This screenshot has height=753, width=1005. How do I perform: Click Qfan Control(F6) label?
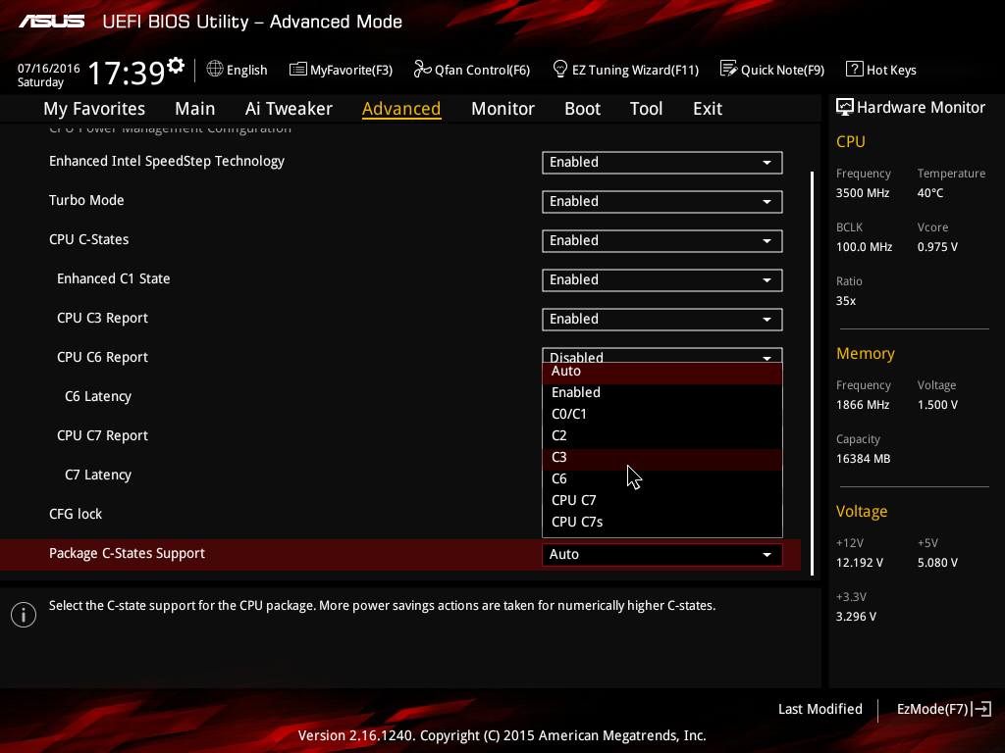click(x=482, y=70)
